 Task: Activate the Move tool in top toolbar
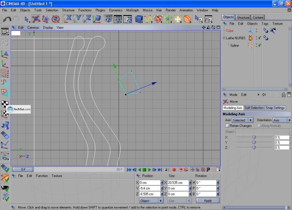(36, 19)
